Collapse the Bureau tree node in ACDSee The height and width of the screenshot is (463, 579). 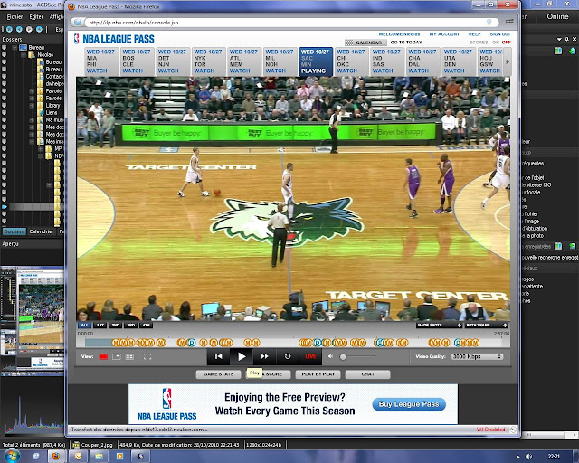click(x=14, y=48)
